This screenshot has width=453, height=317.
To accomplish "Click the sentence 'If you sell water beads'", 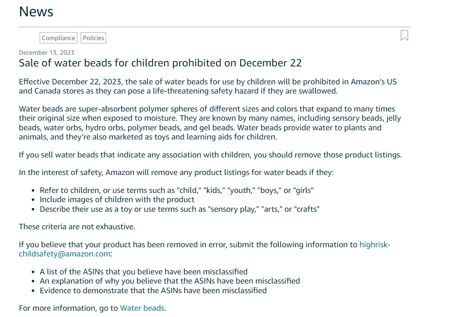I will (x=210, y=155).
